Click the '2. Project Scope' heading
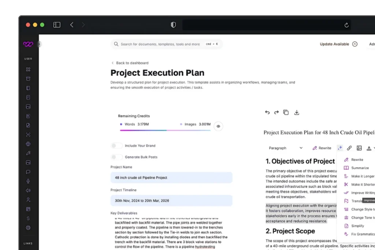 pyautogui.click(x=290, y=231)
